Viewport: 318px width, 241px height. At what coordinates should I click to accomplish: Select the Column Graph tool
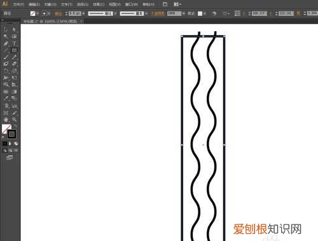(x=14, y=106)
